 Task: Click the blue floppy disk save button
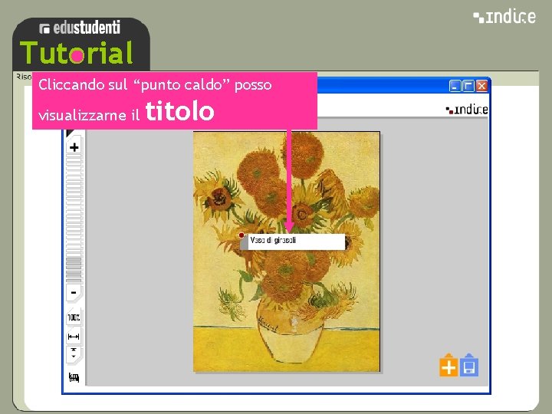(469, 366)
